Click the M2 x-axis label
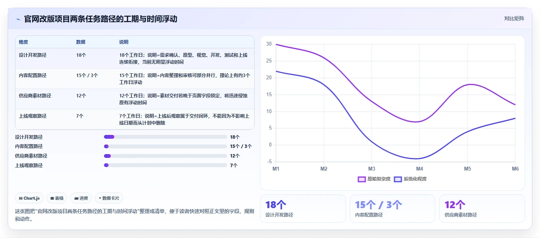540x238 pixels. [x=324, y=169]
